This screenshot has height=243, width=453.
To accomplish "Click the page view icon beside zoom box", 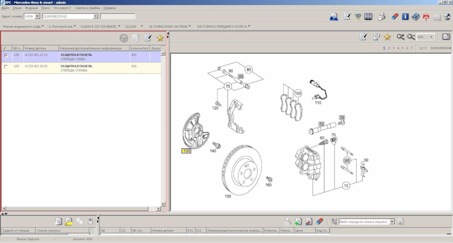I will pyautogui.click(x=446, y=37).
